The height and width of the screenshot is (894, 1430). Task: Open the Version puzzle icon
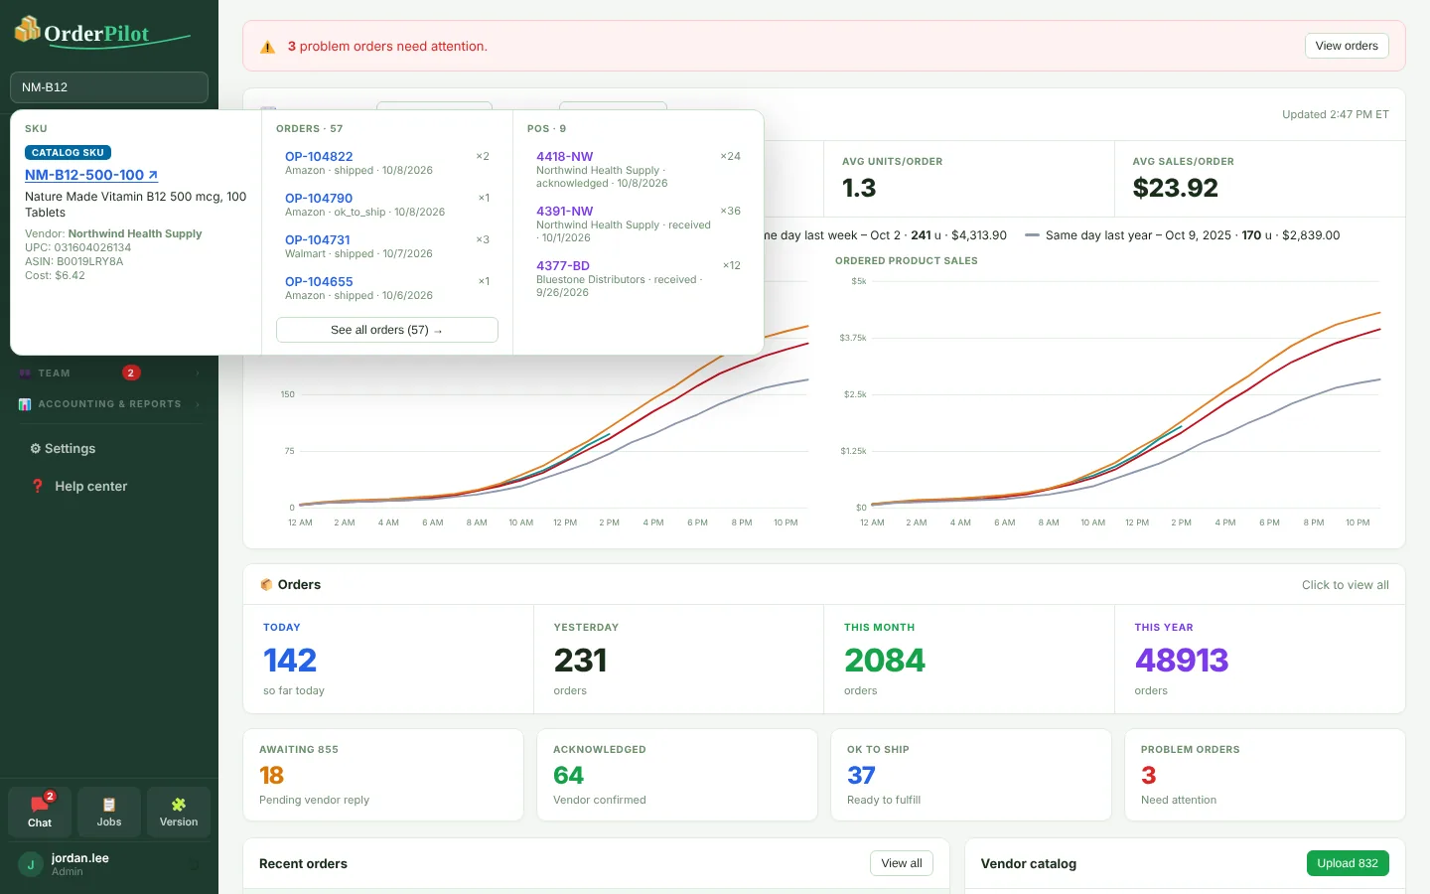click(x=179, y=805)
